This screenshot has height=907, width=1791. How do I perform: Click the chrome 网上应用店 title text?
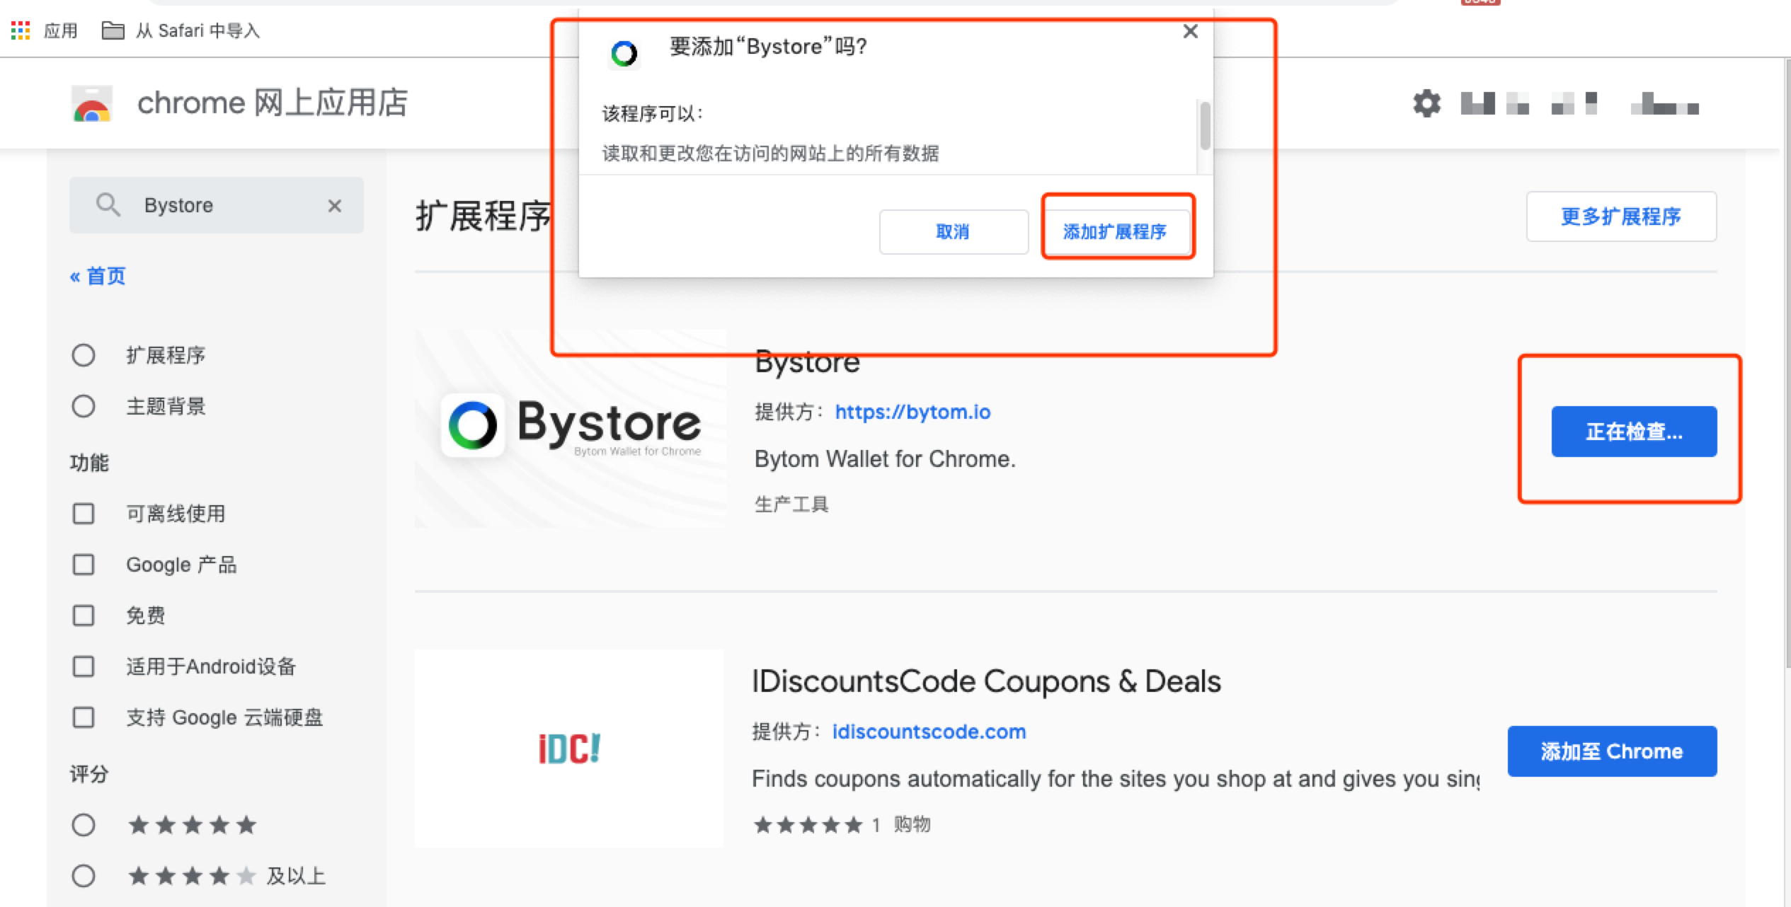(273, 103)
